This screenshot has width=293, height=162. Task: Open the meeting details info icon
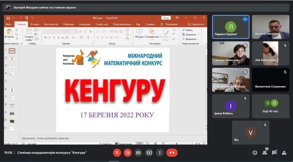click(x=255, y=152)
